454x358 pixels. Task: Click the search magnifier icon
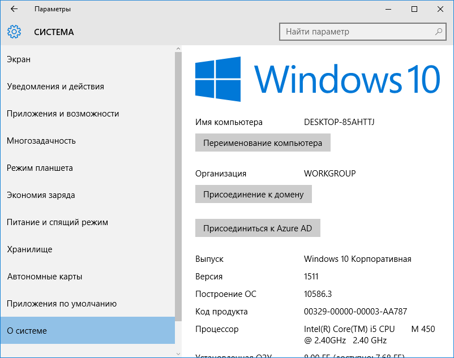439,32
